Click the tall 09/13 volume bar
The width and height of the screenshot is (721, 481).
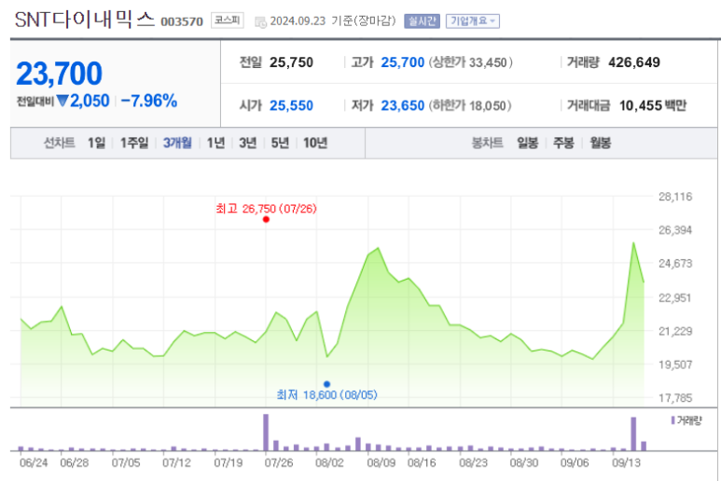tap(633, 434)
